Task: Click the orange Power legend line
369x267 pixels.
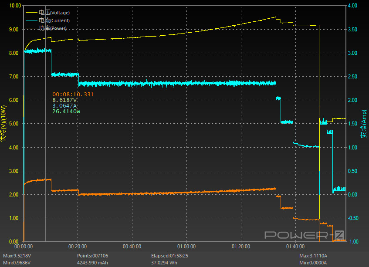Action: [x=31, y=28]
